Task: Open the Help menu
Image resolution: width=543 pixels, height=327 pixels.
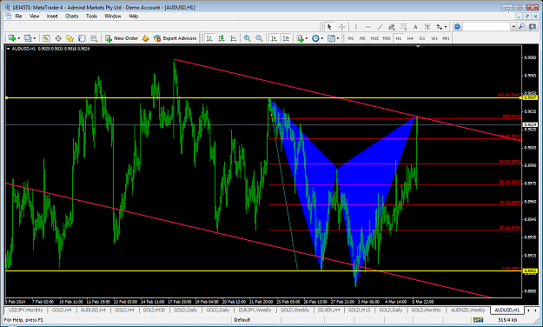Action: point(133,16)
